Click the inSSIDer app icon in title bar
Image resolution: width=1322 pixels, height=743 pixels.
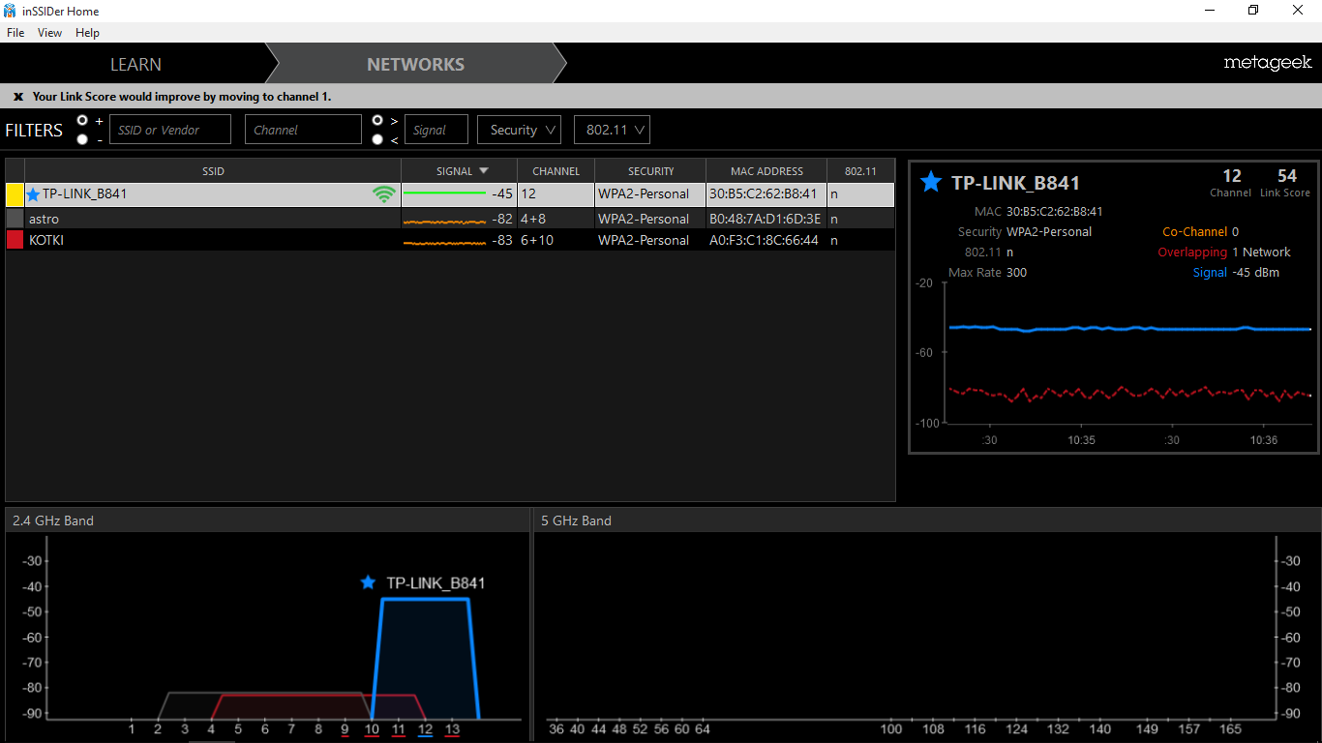(10, 11)
